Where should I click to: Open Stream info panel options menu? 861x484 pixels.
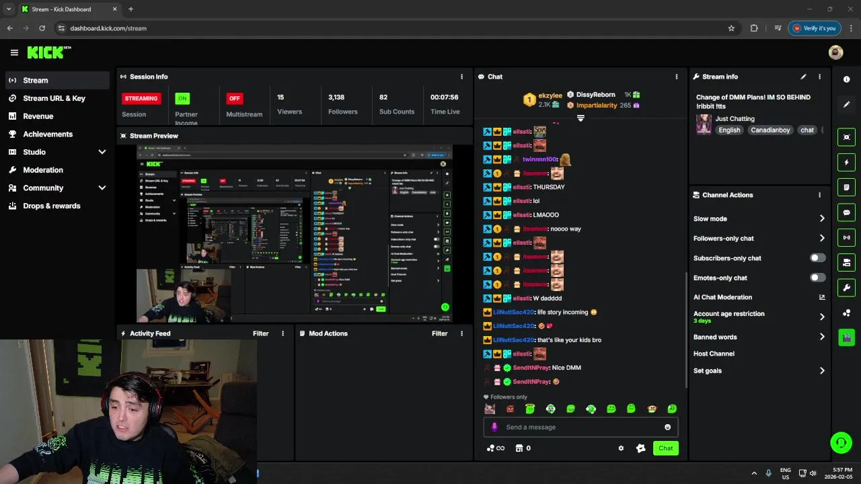[x=819, y=77]
